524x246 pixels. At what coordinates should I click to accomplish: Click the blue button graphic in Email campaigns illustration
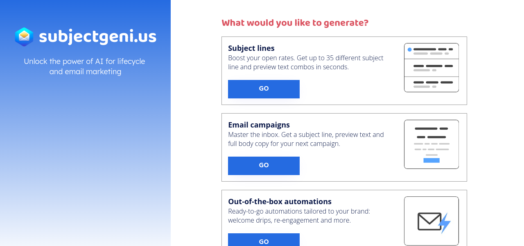pos(431,160)
